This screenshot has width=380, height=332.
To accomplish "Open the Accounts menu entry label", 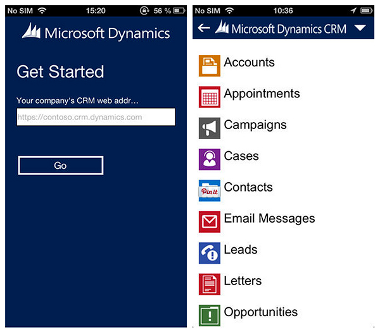I will pyautogui.click(x=249, y=63).
